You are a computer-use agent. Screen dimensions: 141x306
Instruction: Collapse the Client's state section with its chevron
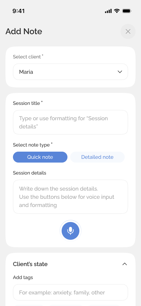coord(125,264)
